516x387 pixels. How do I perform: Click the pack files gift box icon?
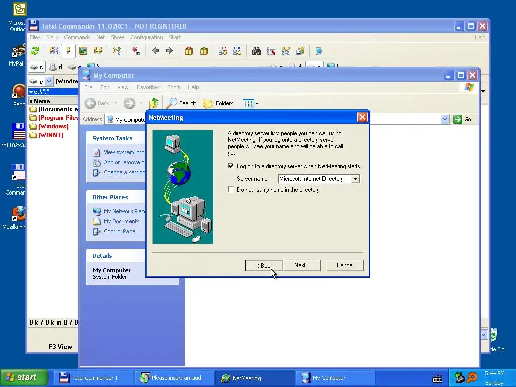click(x=189, y=51)
